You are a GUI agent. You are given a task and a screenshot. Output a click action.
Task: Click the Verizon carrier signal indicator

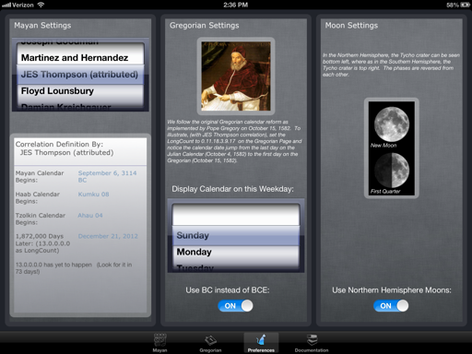click(18, 5)
